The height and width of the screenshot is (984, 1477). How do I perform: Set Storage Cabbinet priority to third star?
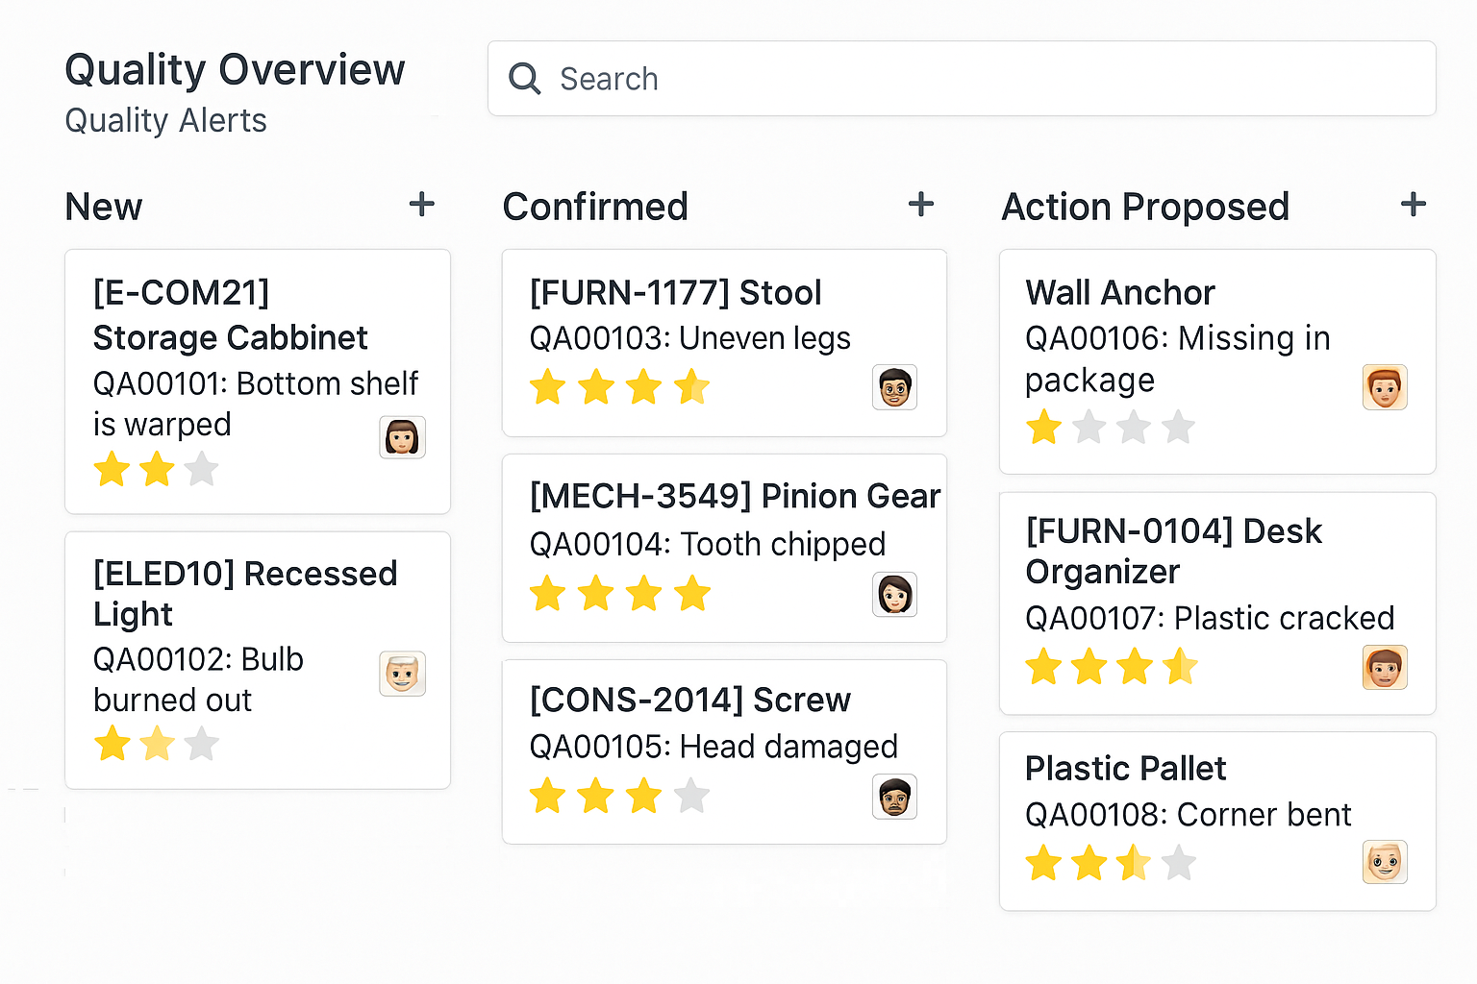tap(201, 469)
